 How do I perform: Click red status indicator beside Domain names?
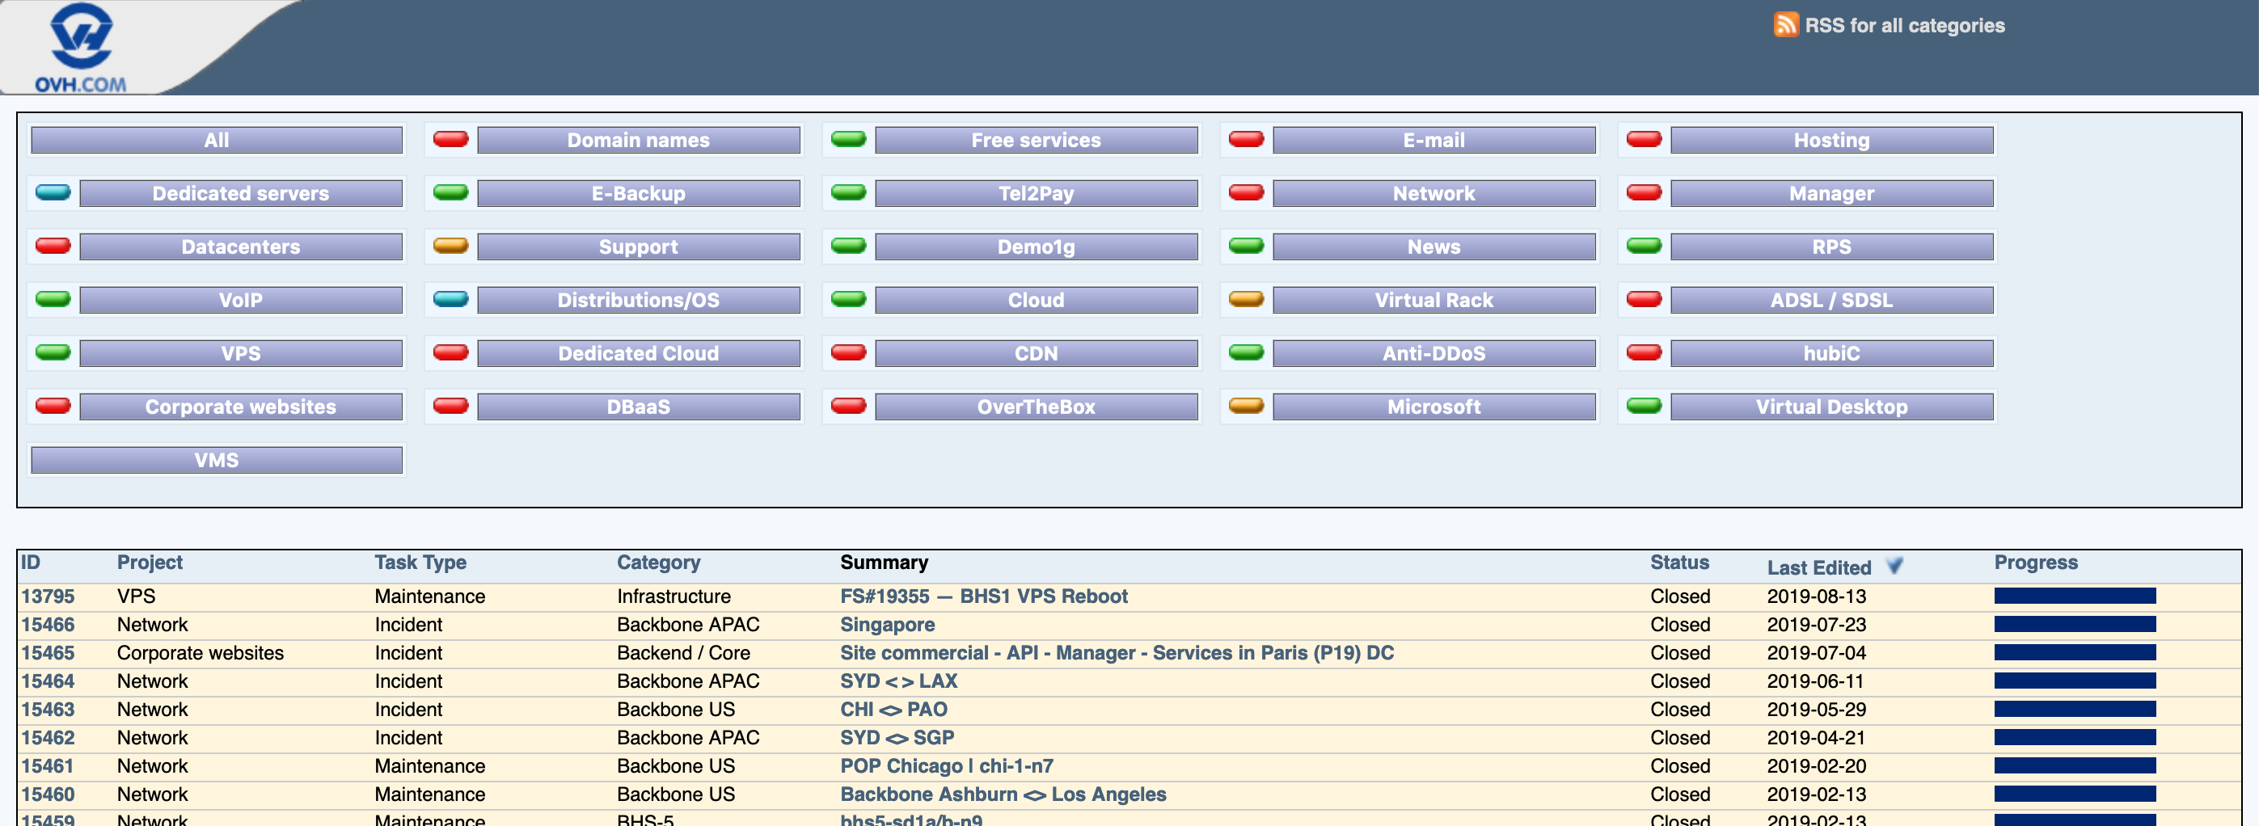[450, 140]
